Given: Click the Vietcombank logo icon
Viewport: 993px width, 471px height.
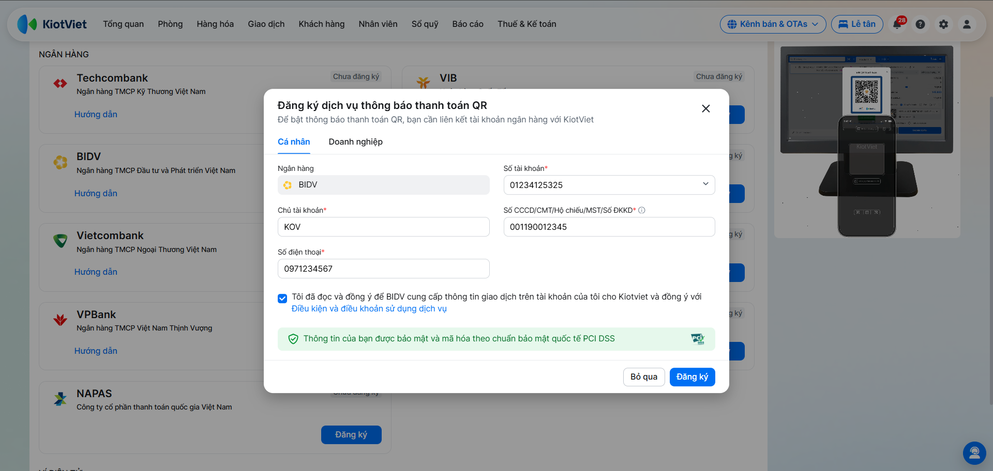Looking at the screenshot, I should [x=61, y=241].
